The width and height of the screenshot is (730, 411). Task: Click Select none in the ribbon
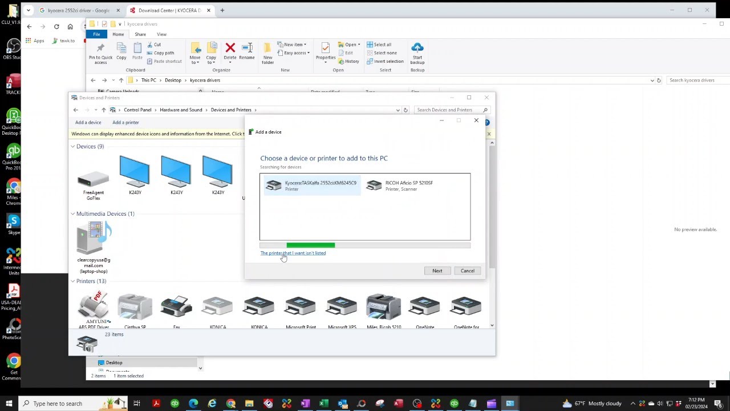pos(382,53)
